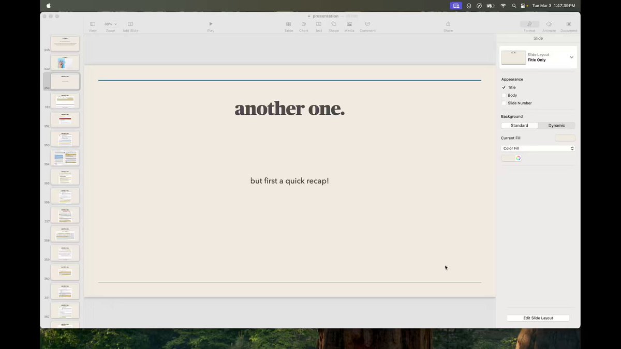621x349 pixels.
Task: Click the Play icon in toolbar
Action: (211, 24)
